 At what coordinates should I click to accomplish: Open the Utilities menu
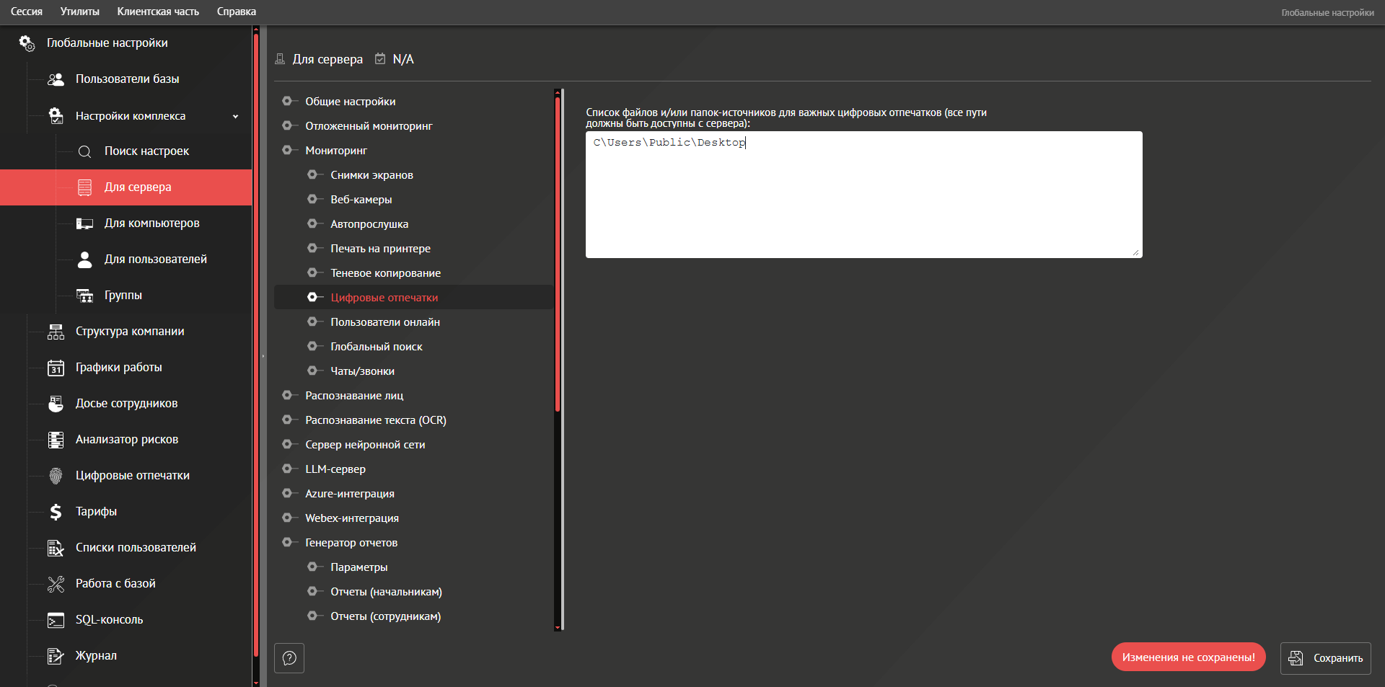click(79, 12)
